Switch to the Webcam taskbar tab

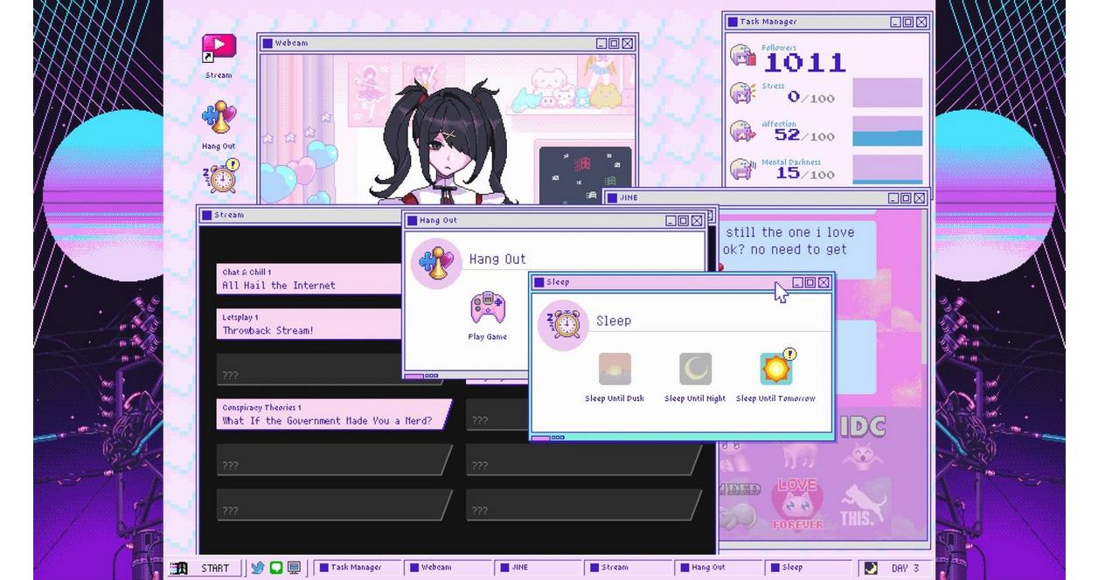446,568
